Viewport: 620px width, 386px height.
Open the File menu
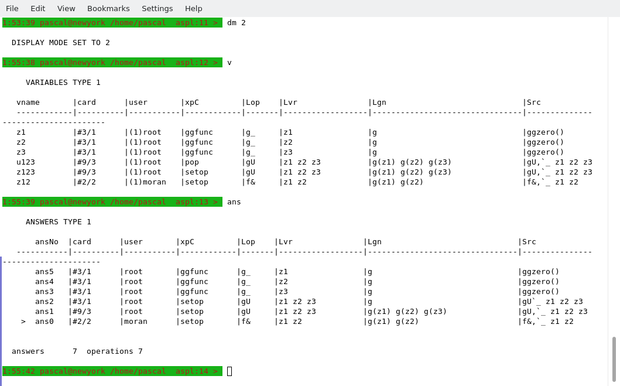[12, 8]
